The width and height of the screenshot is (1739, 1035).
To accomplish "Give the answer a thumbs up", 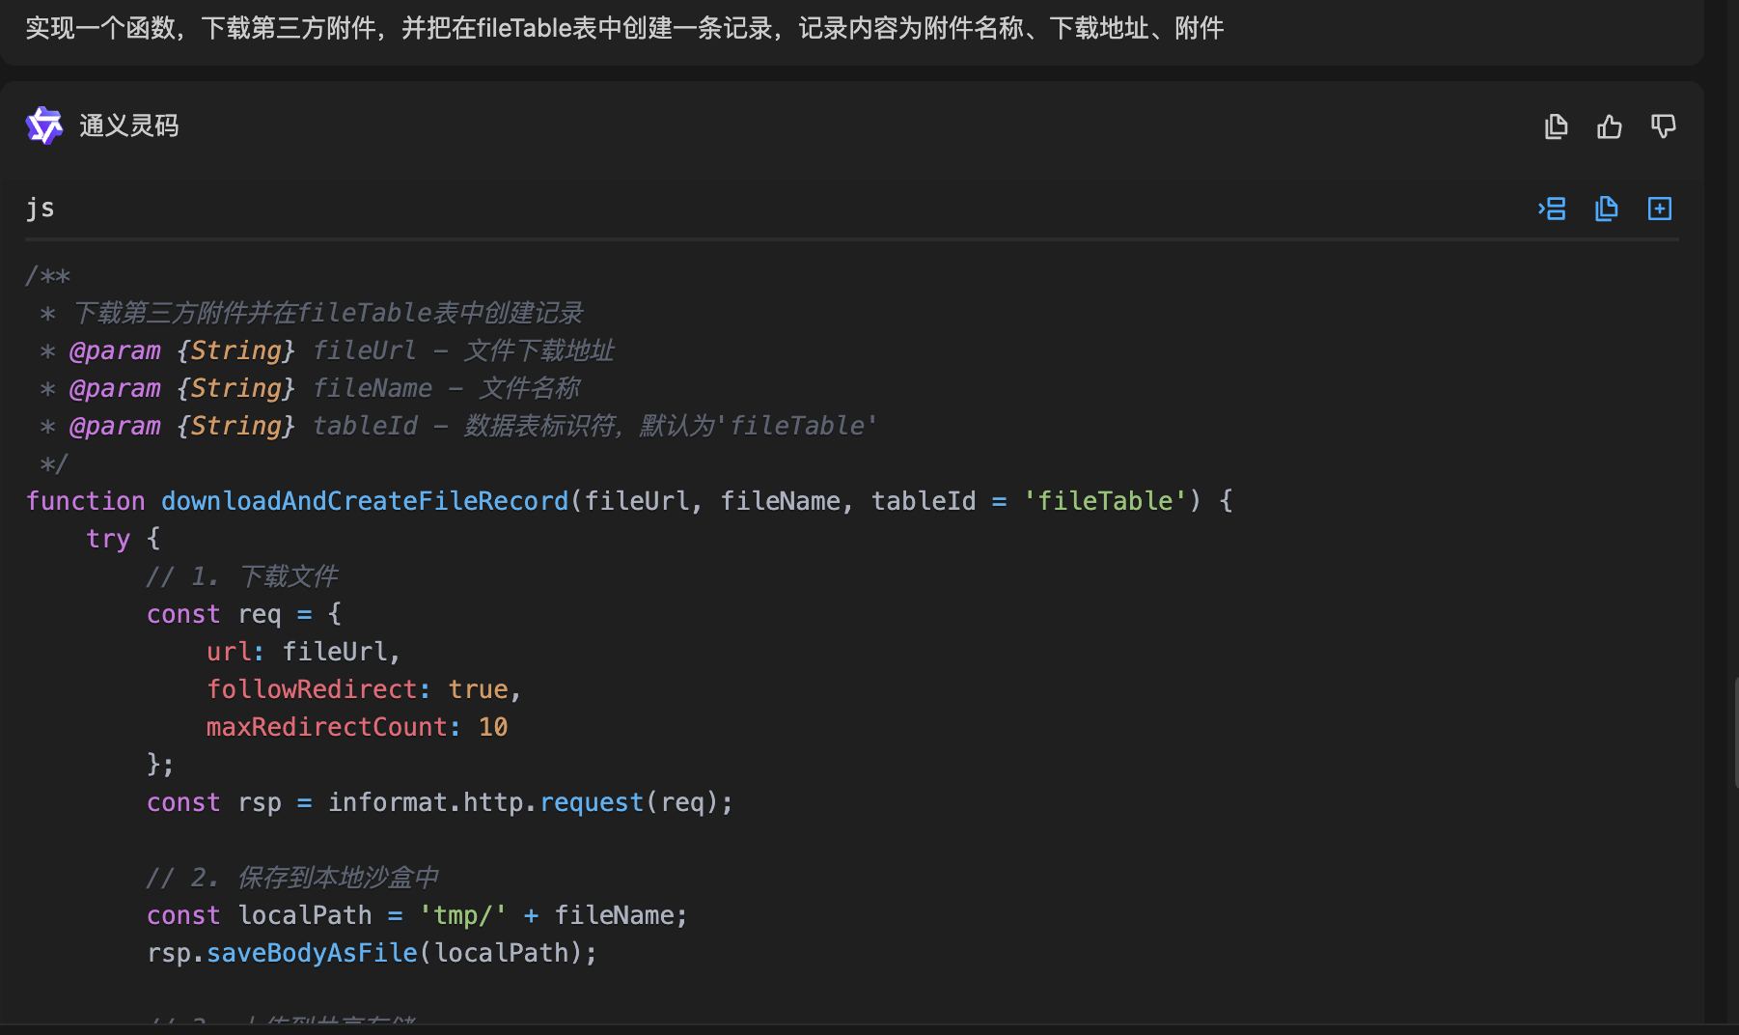I will click(1609, 126).
